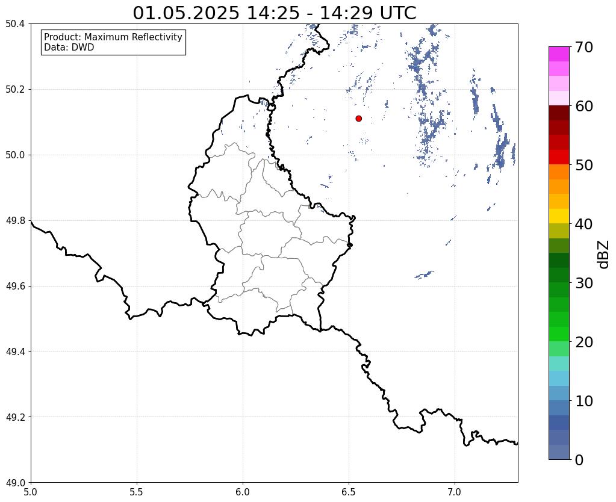Click the dark green colorbar segment near 30
The height and width of the screenshot is (502, 616).
click(559, 275)
